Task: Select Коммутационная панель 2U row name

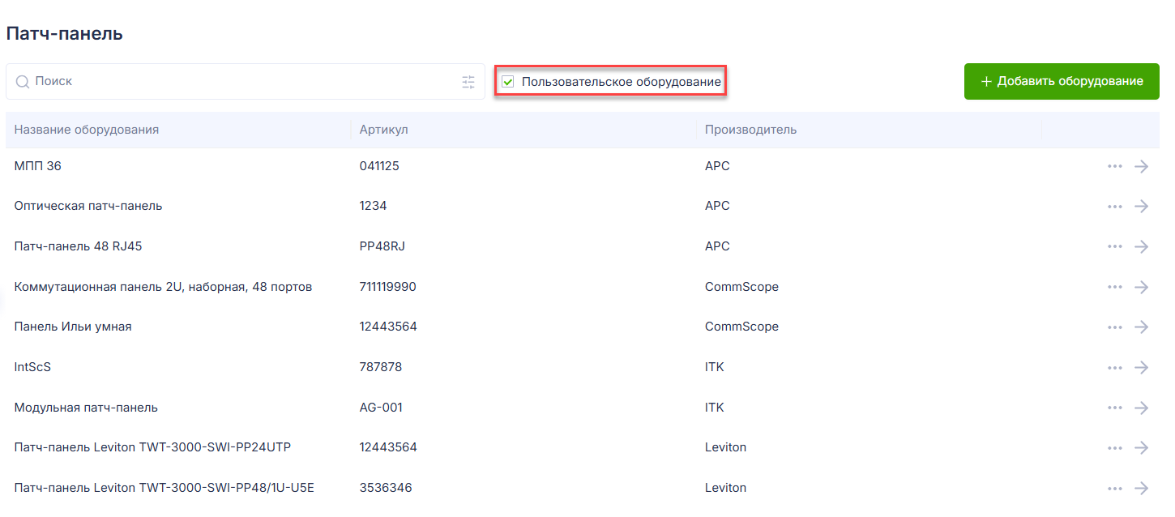Action: coord(163,287)
